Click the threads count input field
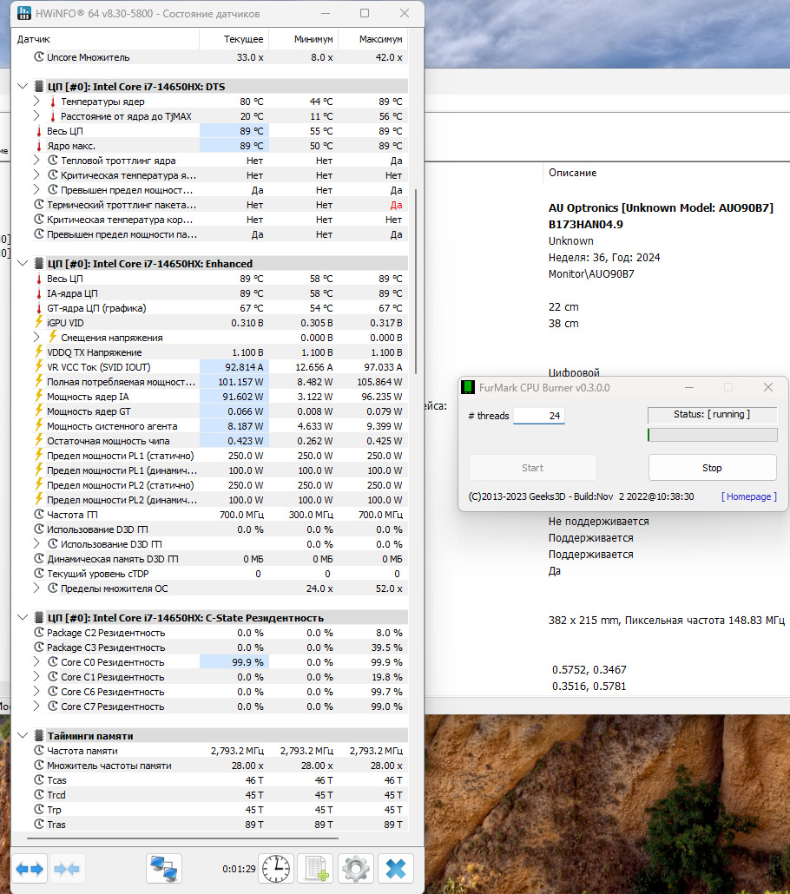790x894 pixels. point(539,416)
